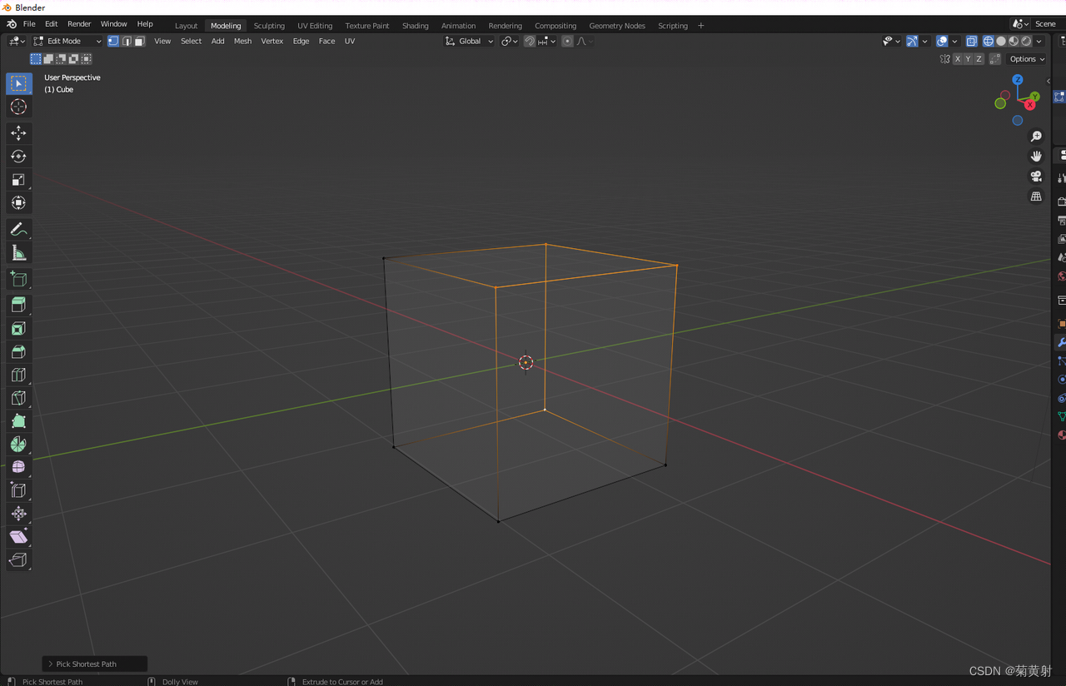Pick the Bevel tool
This screenshot has width=1066, height=686.
(x=18, y=352)
